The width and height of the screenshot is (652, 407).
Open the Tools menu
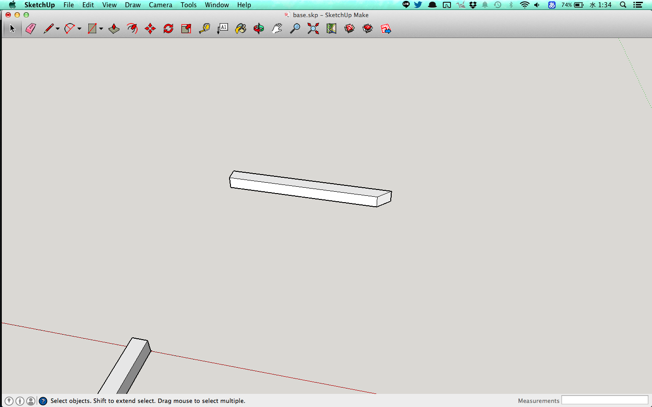(188, 5)
